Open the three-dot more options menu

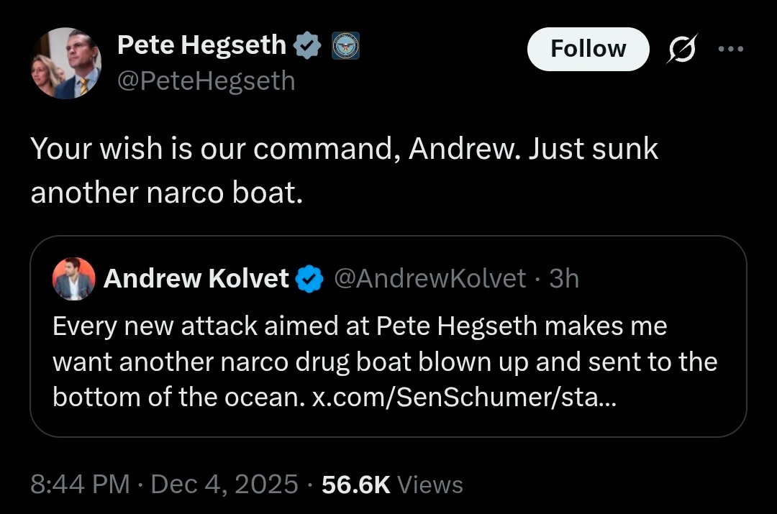point(730,50)
